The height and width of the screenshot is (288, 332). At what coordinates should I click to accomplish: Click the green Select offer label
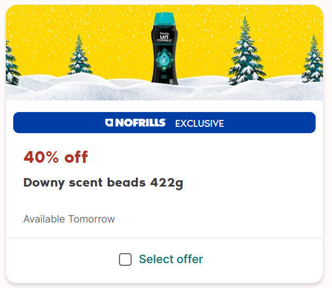coord(171,259)
